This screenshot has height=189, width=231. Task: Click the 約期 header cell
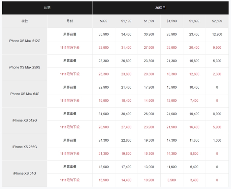[47, 8]
